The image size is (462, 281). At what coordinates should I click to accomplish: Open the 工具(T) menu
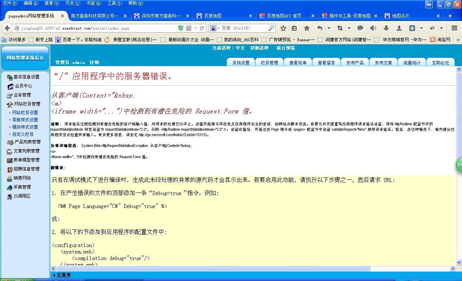114,3
